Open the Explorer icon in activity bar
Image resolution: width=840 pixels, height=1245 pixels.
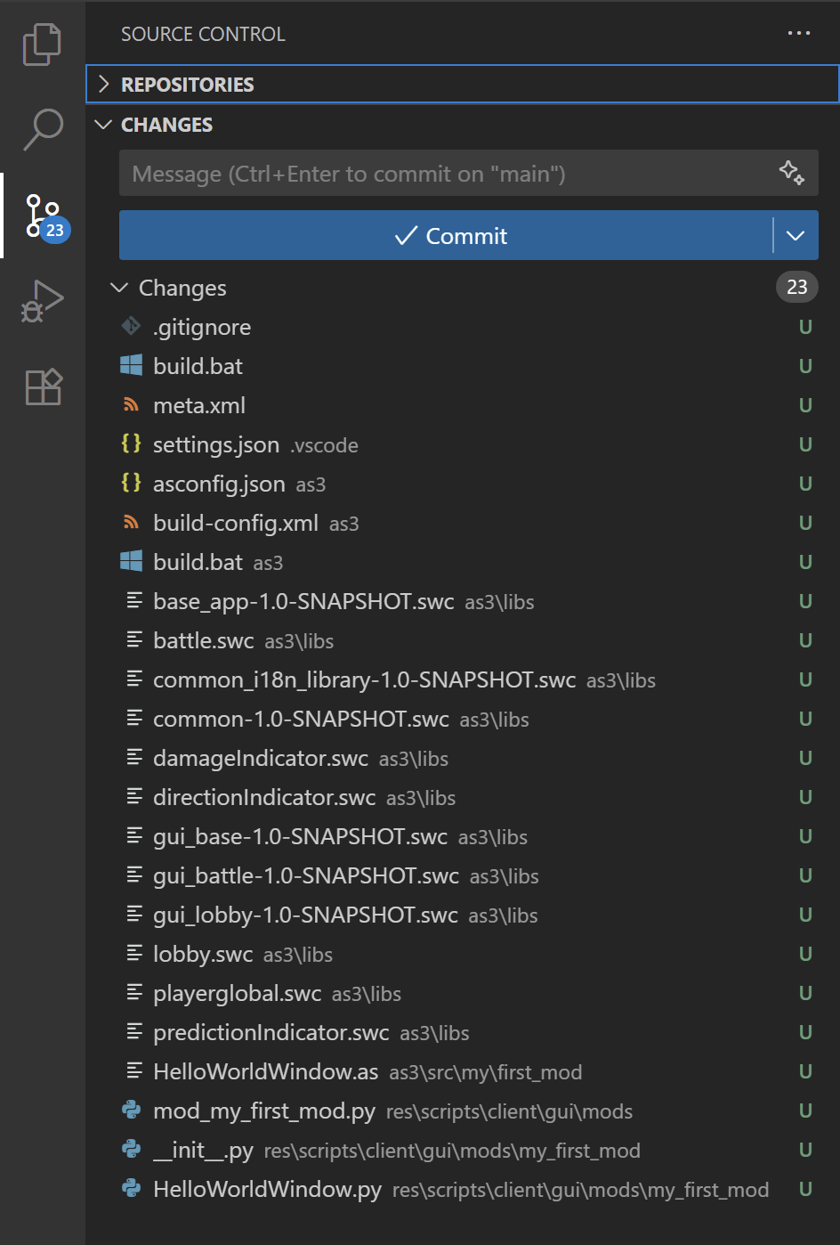click(x=42, y=43)
